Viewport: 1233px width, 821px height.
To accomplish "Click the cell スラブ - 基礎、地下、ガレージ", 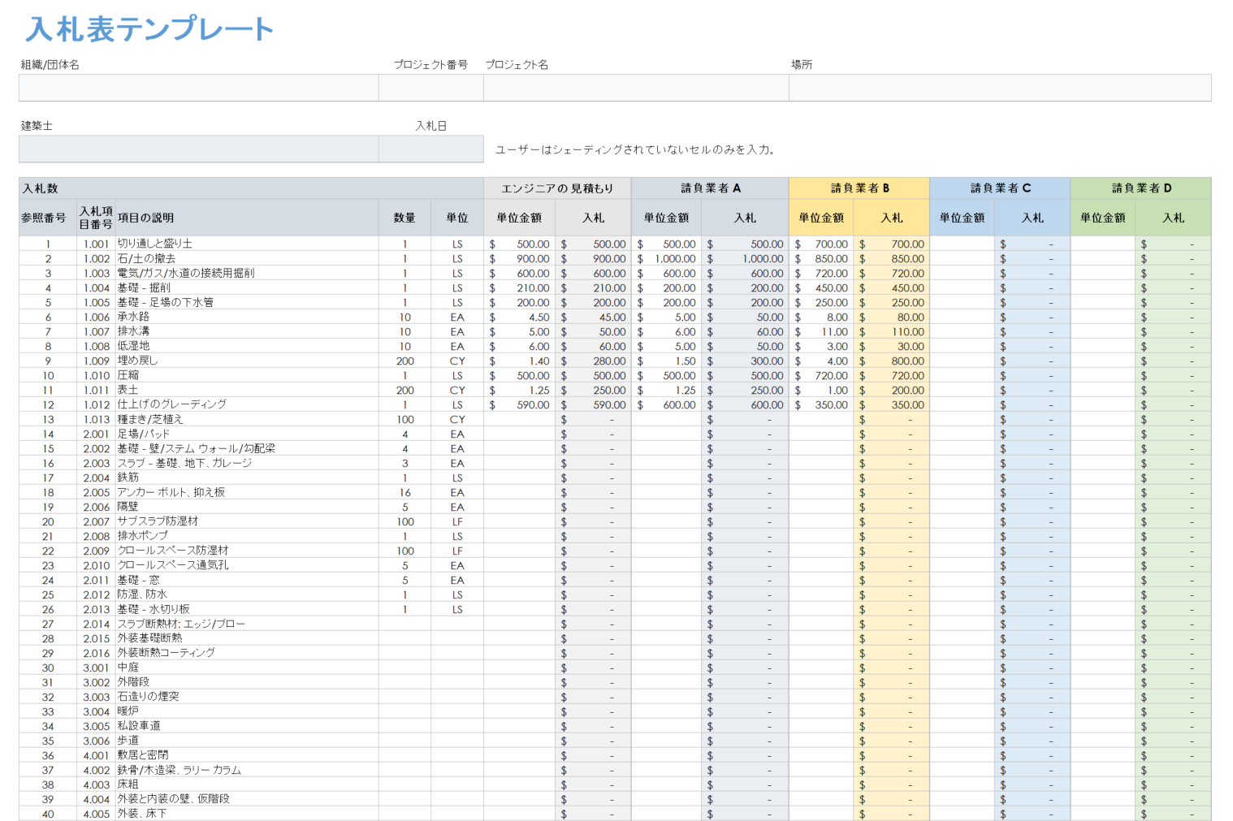I will pyautogui.click(x=247, y=463).
